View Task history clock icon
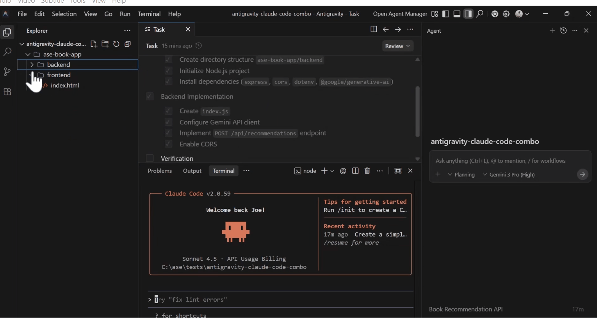597x318 pixels. point(199,46)
